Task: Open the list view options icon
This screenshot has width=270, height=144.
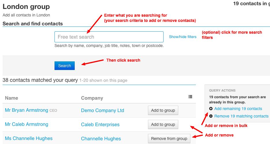Action: (x=190, y=97)
